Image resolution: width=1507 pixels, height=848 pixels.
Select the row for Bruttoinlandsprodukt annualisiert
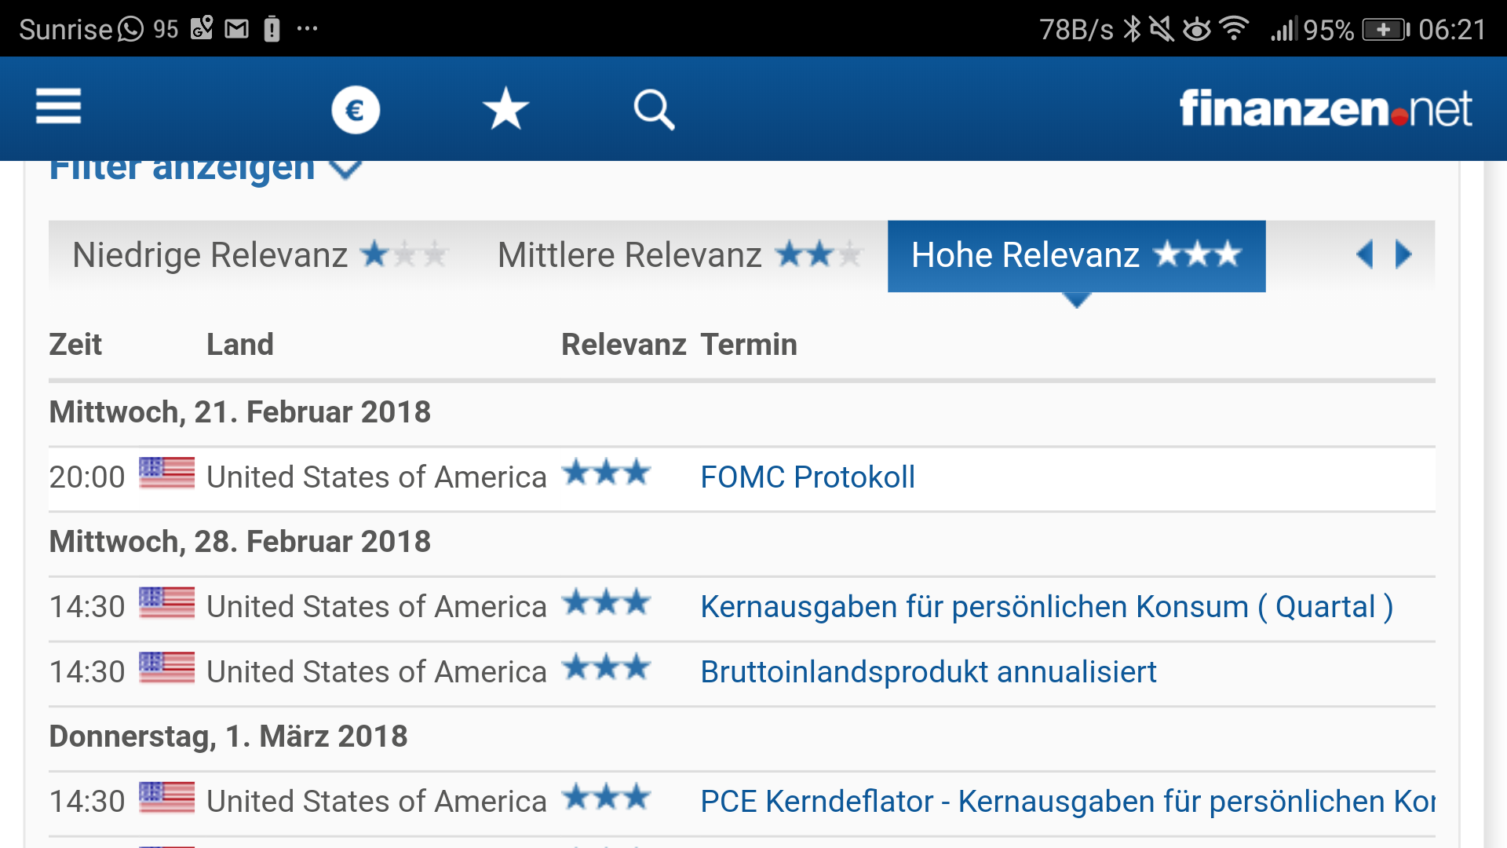(927, 671)
